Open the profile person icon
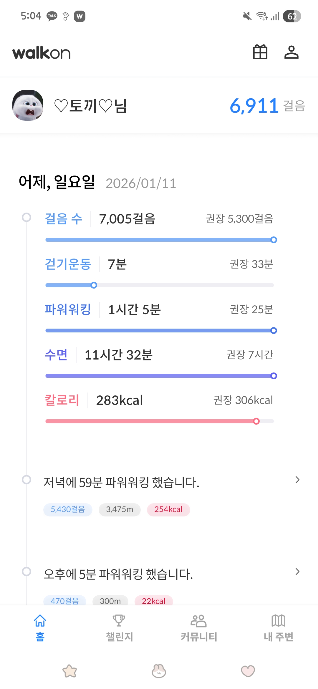The image size is (318, 689). (291, 52)
